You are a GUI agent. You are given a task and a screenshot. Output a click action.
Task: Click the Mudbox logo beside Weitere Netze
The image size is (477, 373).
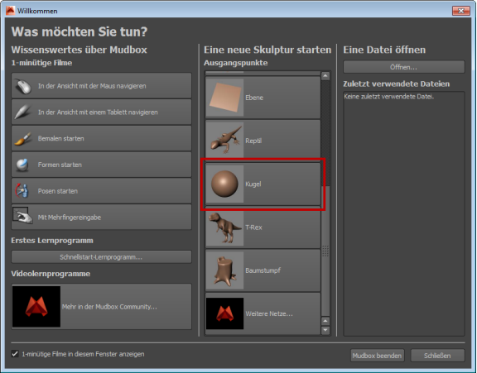coord(224,313)
